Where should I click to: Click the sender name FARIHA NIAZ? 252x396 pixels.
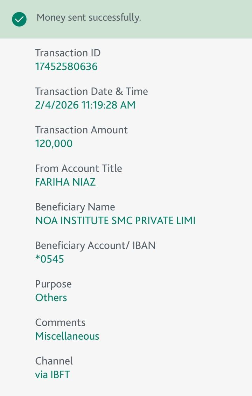tap(65, 182)
